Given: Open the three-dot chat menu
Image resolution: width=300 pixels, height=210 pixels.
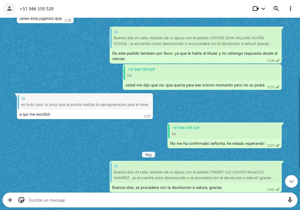Looking at the screenshot, I should click(x=290, y=9).
